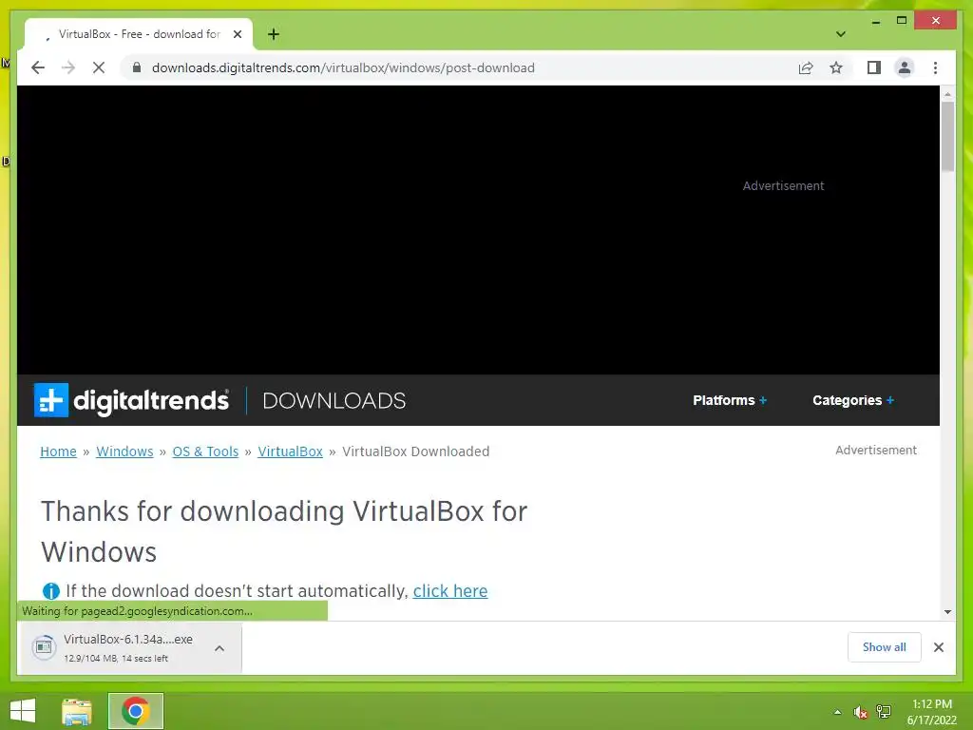
Task: View site security lock info
Action: pyautogui.click(x=137, y=67)
